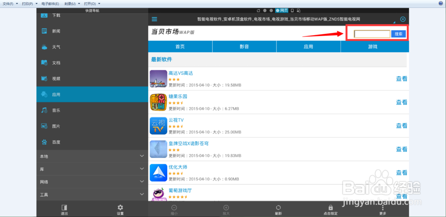Open the 打印(P) dropdown menu
The width and height of the screenshot is (446, 217).
pyautogui.click(x=30, y=4)
